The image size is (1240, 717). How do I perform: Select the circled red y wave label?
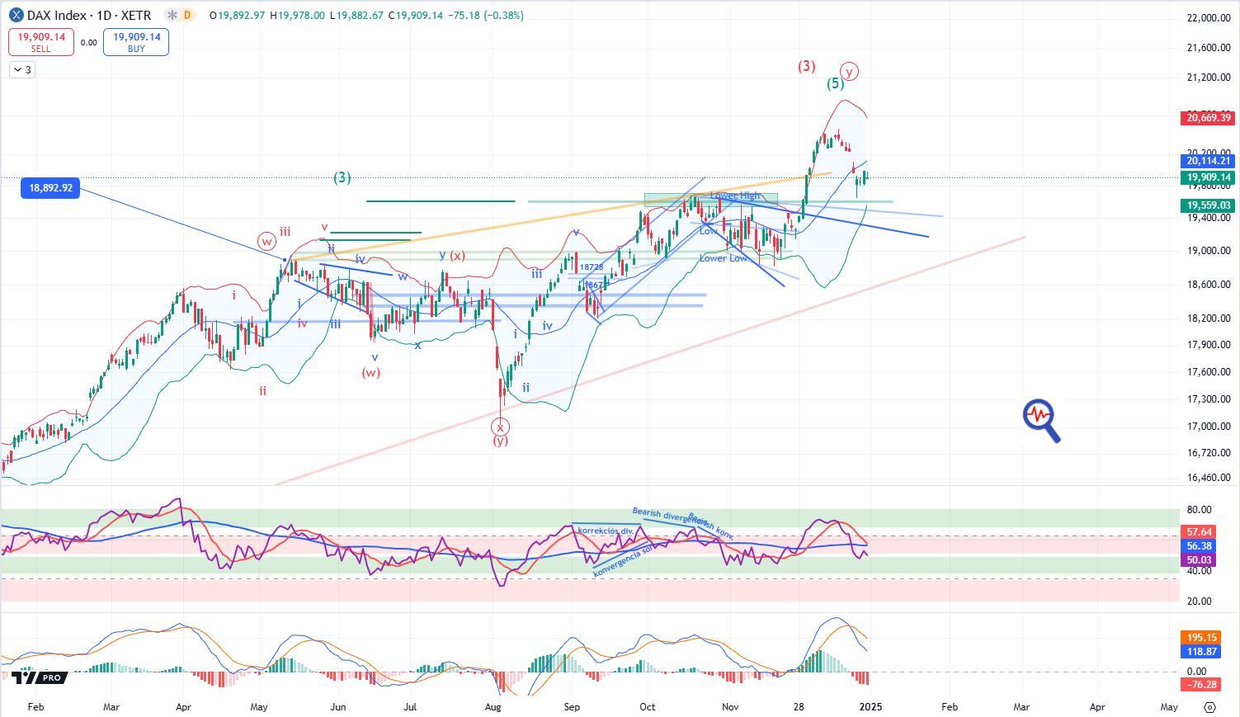(x=850, y=72)
